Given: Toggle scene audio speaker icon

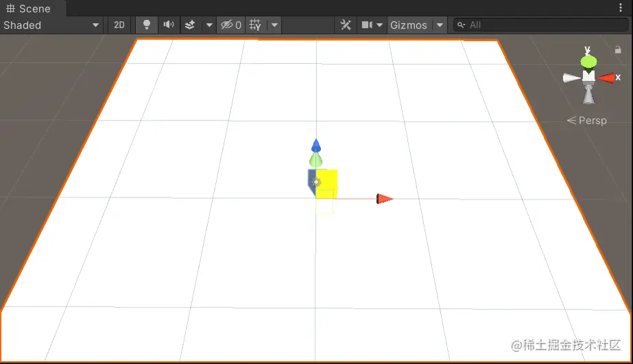Looking at the screenshot, I should [x=168, y=25].
